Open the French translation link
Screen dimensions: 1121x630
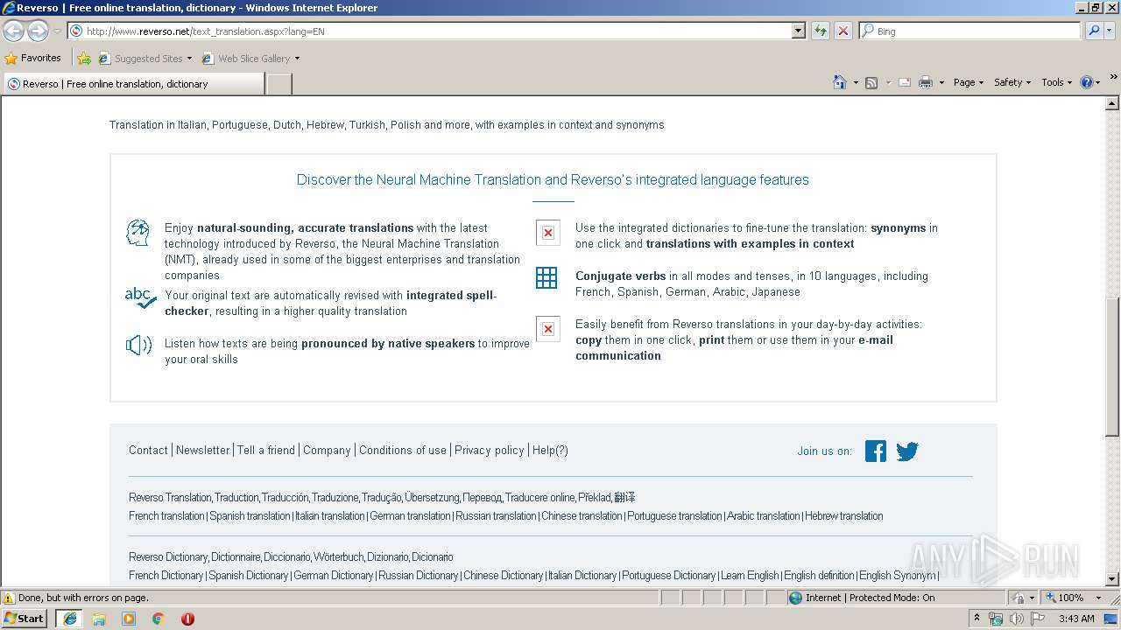(x=166, y=515)
